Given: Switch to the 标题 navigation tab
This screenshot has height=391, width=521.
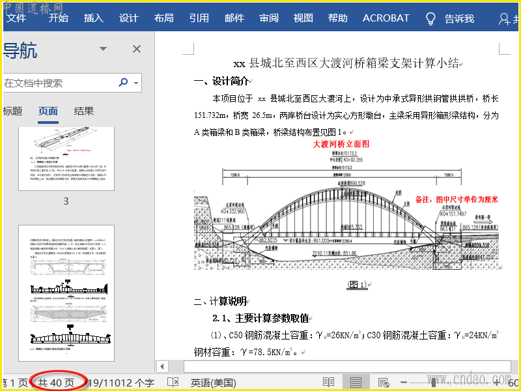Looking at the screenshot, I should (12, 111).
